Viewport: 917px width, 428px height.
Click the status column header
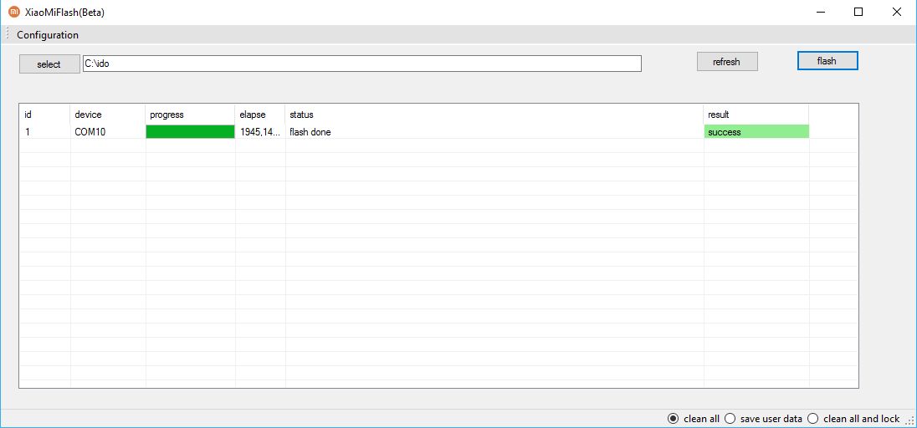tap(494, 115)
